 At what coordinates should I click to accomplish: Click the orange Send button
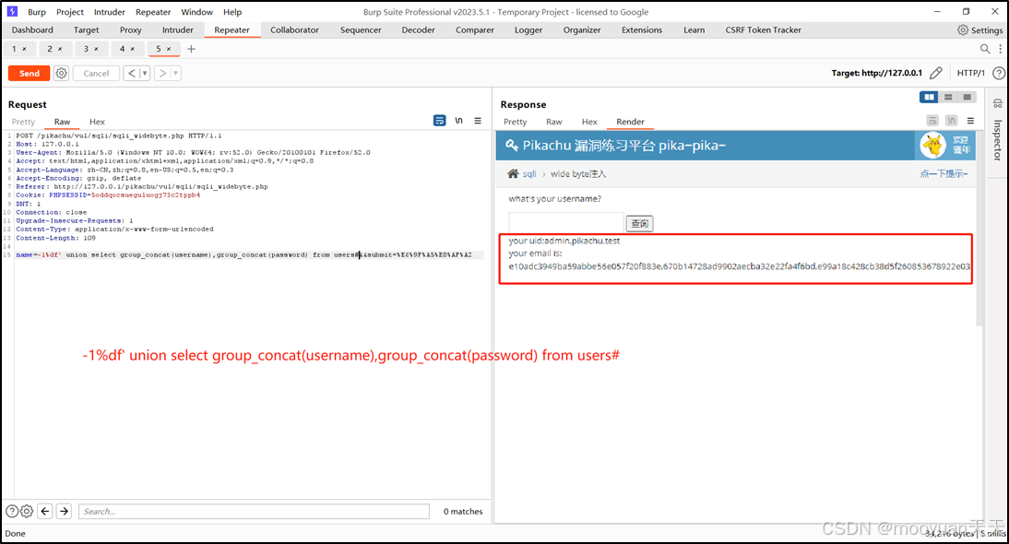click(x=29, y=74)
